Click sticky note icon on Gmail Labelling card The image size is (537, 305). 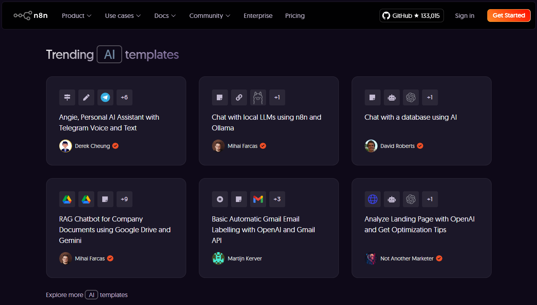coord(239,199)
